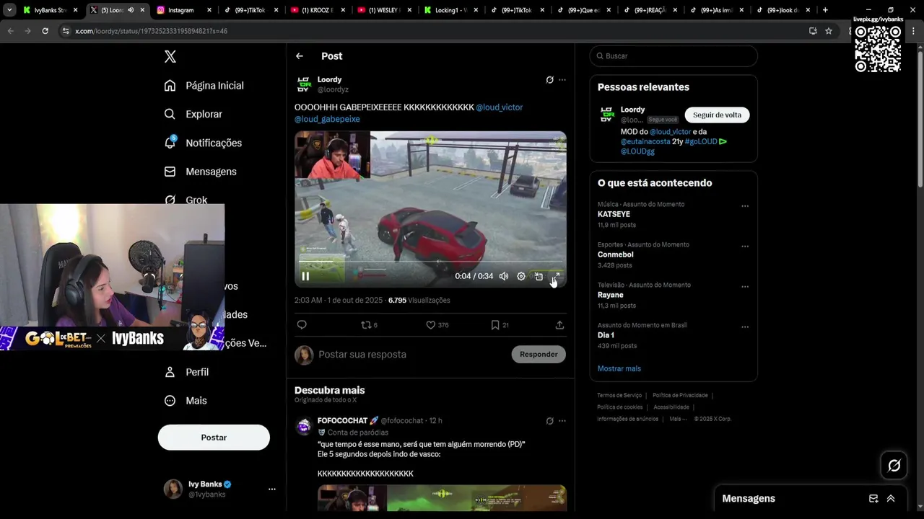Compose a new message in the Mensagens drawer

pyautogui.click(x=873, y=499)
